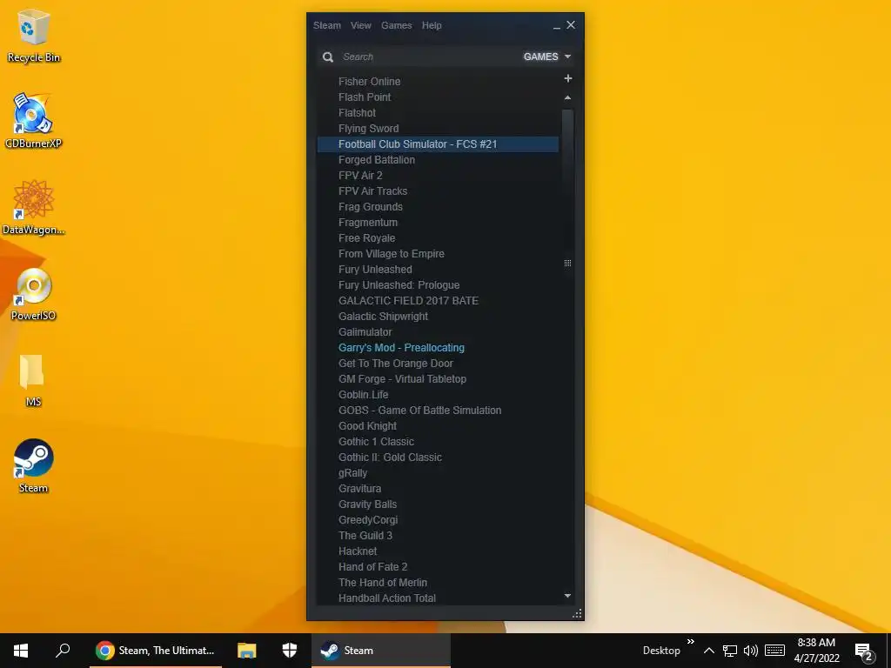The image size is (891, 668).
Task: Click the network icon in system tray
Action: [730, 651]
